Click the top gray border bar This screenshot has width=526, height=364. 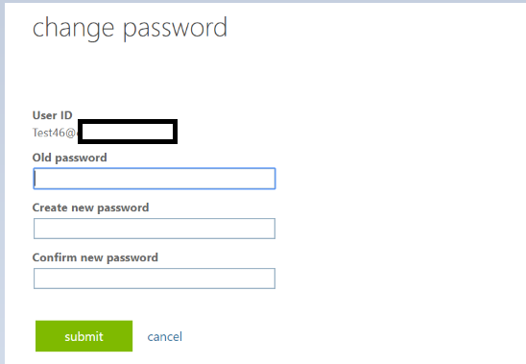click(x=263, y=1)
